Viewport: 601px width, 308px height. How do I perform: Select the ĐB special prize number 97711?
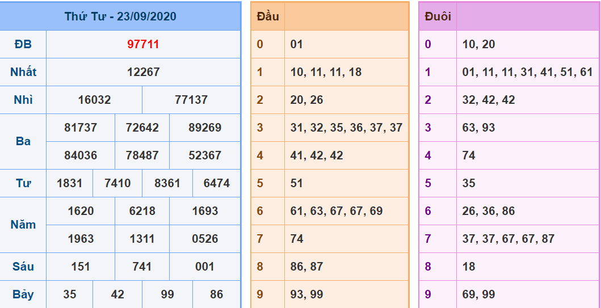click(143, 44)
